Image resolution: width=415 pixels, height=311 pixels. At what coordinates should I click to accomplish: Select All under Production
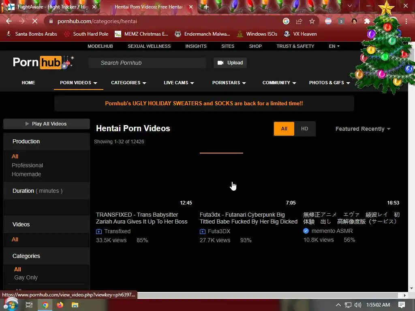[x=15, y=156]
